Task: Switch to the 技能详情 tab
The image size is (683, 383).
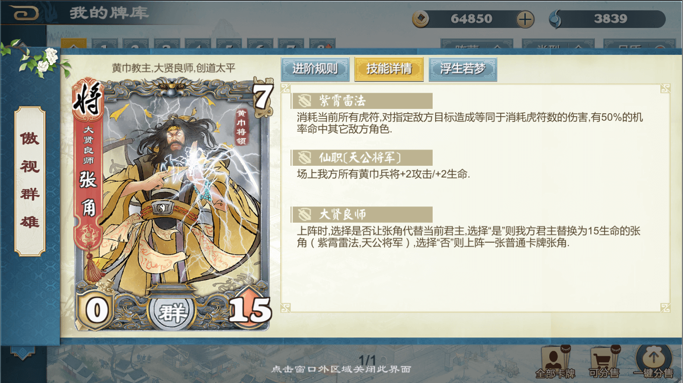Action: click(x=389, y=69)
